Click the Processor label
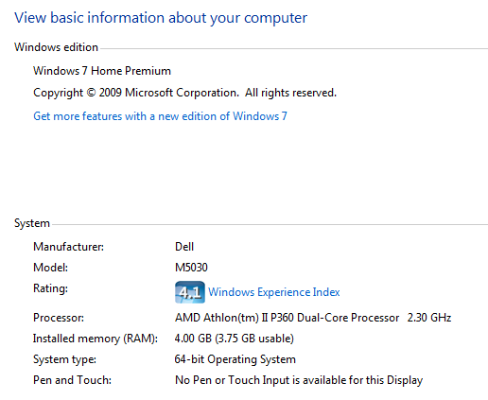The width and height of the screenshot is (488, 400). tap(59, 318)
